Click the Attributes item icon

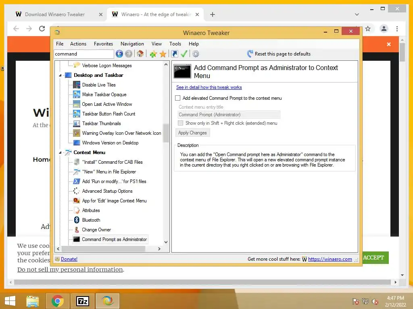pos(77,210)
